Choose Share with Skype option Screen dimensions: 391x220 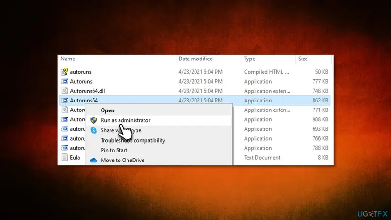[x=159, y=130]
